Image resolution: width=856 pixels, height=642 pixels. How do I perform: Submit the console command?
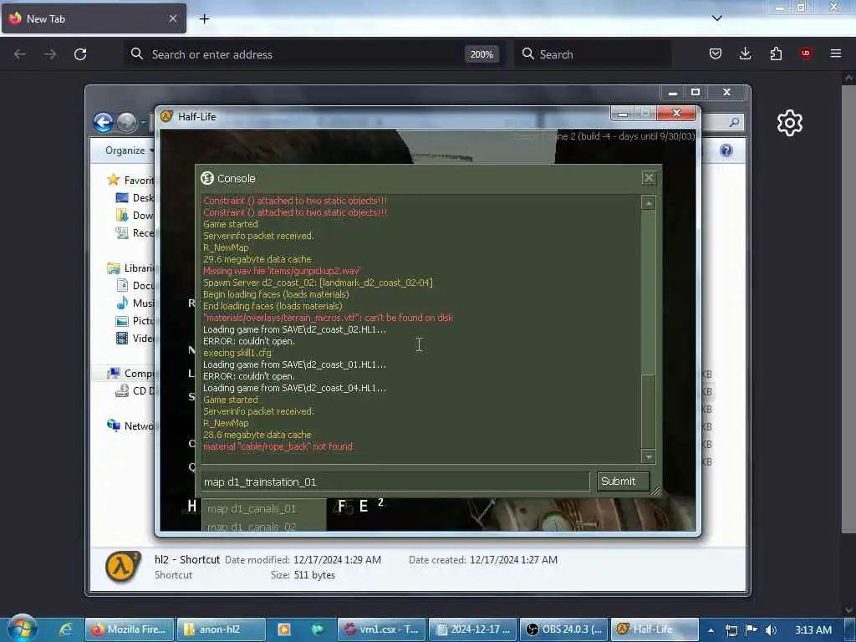click(623, 481)
